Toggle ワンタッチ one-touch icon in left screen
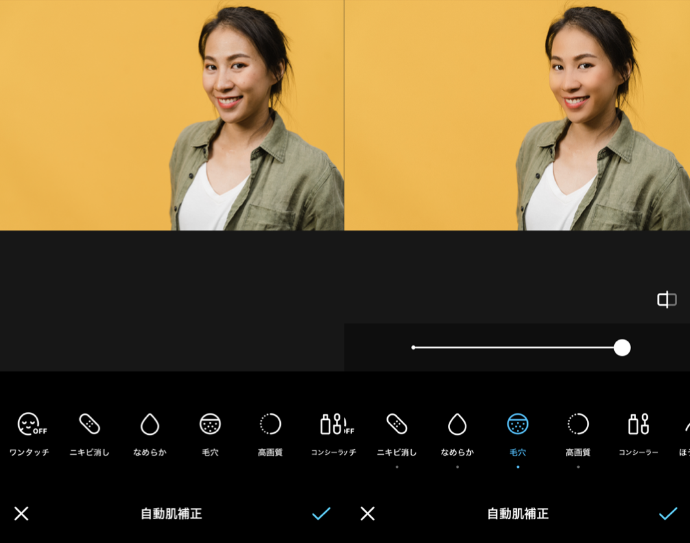Viewport: 690px width, 543px height. click(x=30, y=425)
